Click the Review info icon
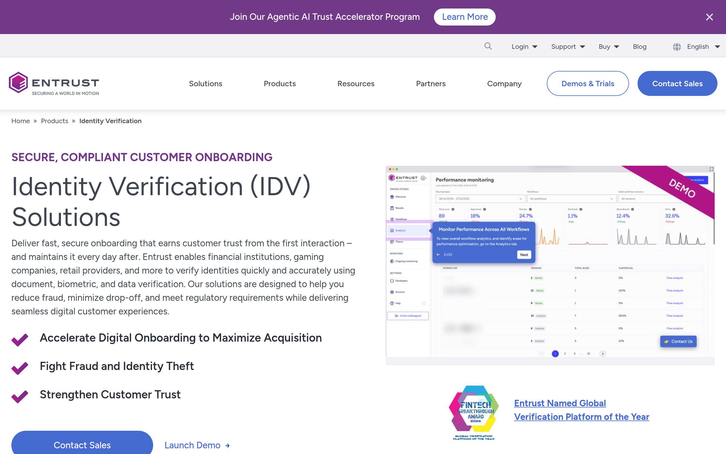The width and height of the screenshot is (726, 454). [530, 209]
